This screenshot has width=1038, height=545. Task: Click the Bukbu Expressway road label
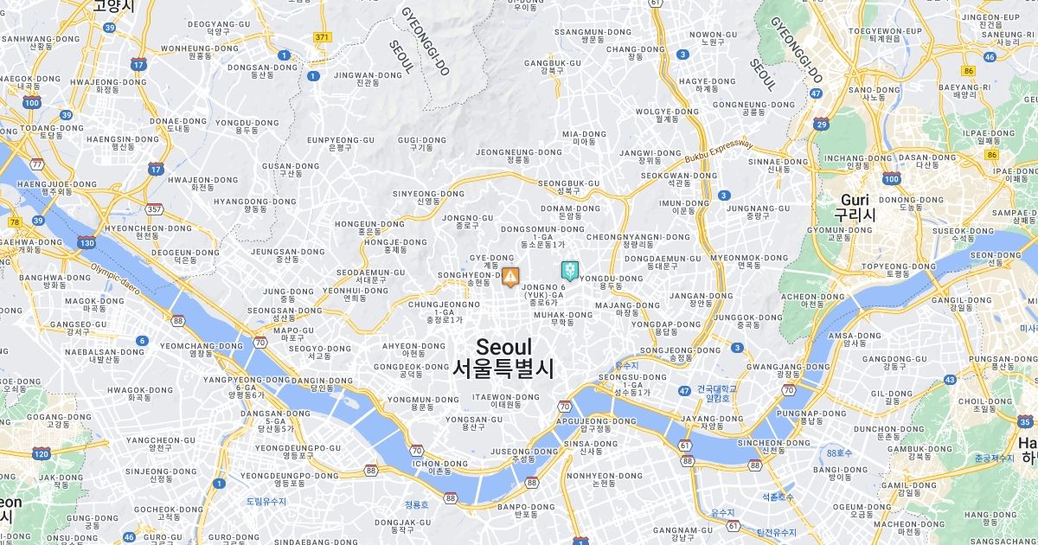(x=719, y=151)
